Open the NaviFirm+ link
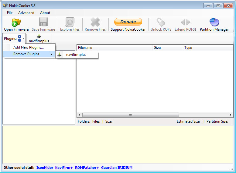This screenshot has width=236, height=173. (x=64, y=168)
